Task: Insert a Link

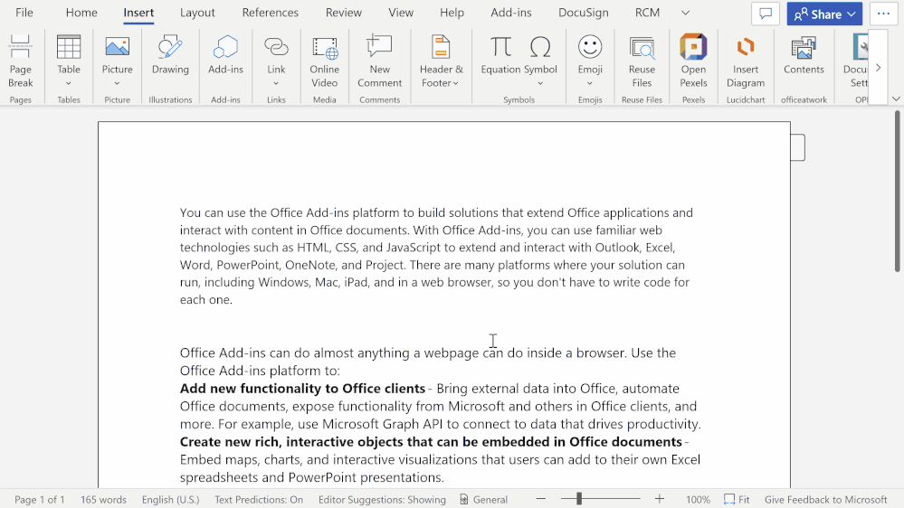Action: click(276, 55)
